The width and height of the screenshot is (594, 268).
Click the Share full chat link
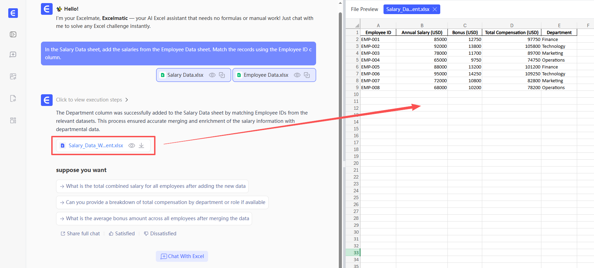[x=80, y=234]
